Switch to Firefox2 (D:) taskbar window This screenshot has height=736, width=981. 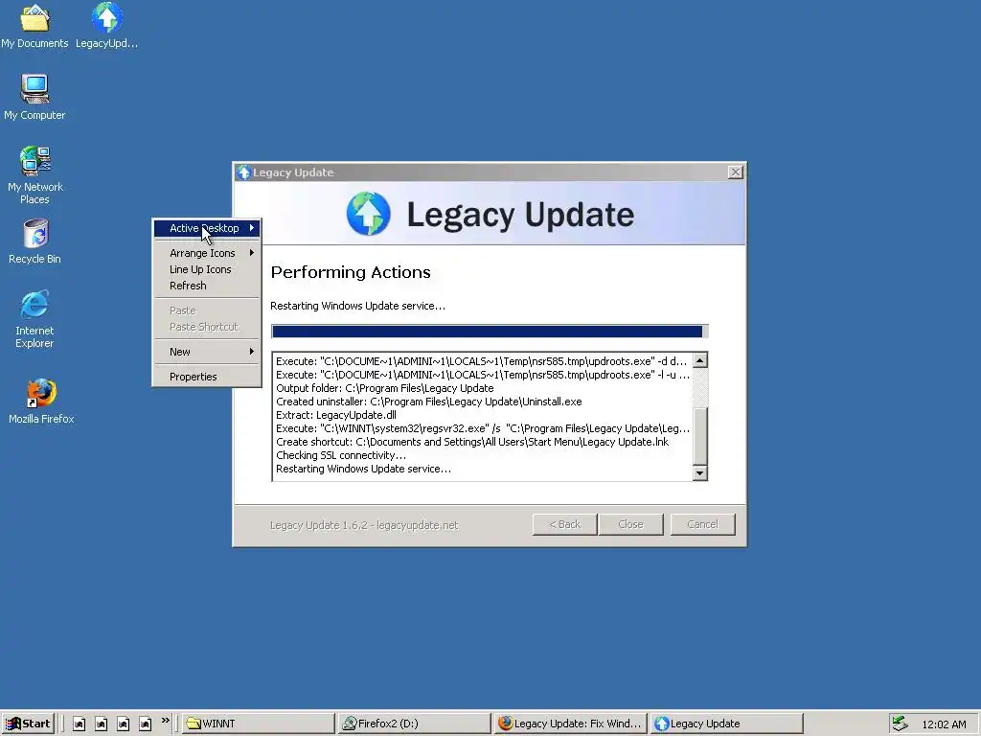click(x=414, y=724)
